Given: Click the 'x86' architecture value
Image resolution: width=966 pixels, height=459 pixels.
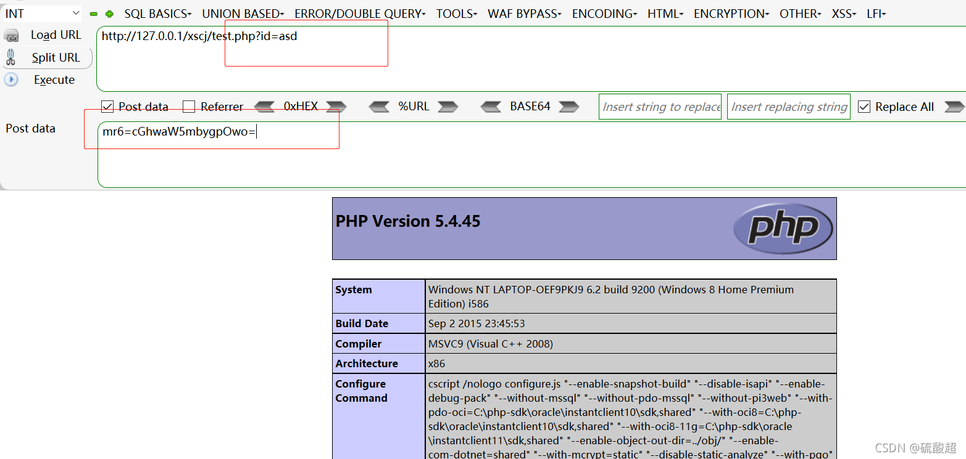Looking at the screenshot, I should pos(436,364).
